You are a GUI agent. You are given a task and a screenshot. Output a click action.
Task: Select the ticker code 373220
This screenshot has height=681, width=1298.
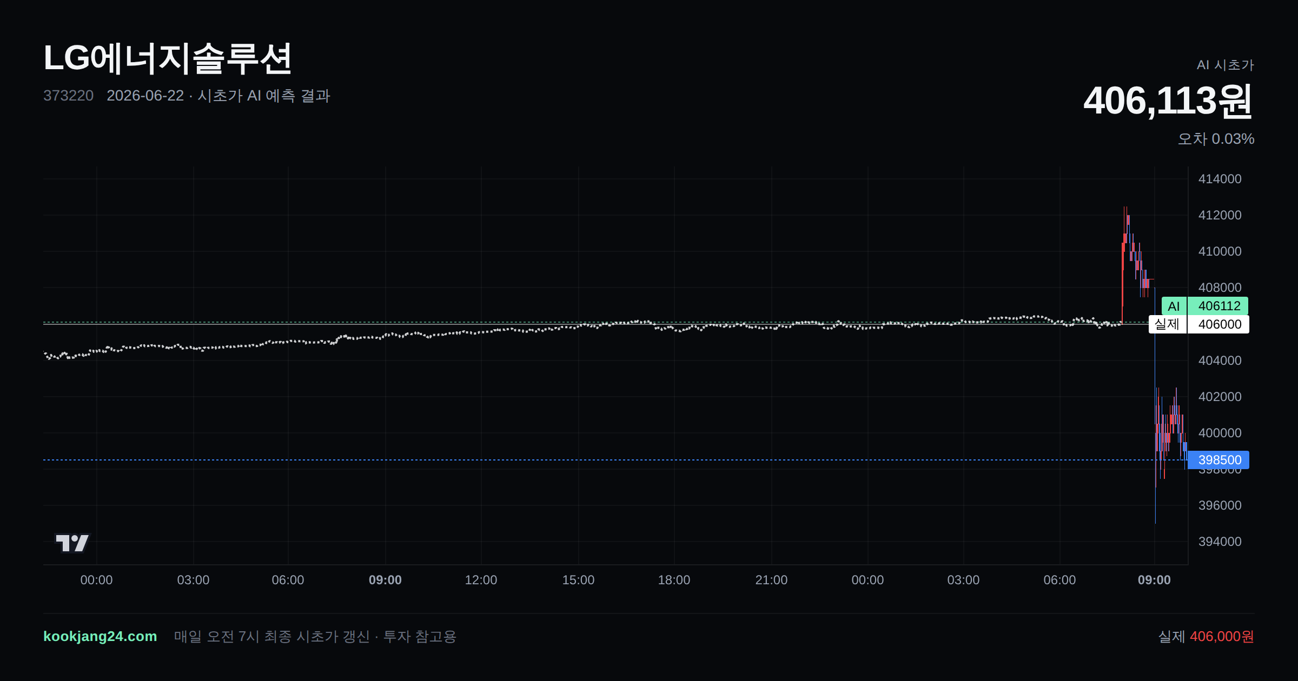68,96
